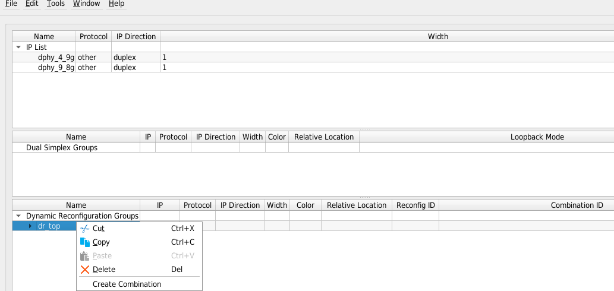Click the Combination ID column header
The width and height of the screenshot is (614, 291).
coord(577,205)
